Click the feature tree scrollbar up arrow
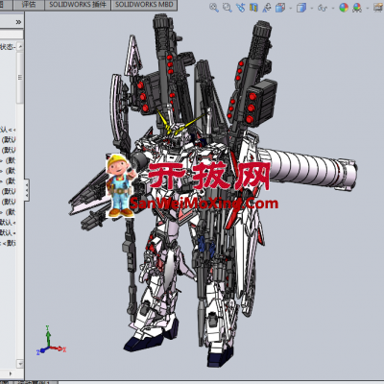Screen dimensions: 384x384 tap(20, 46)
